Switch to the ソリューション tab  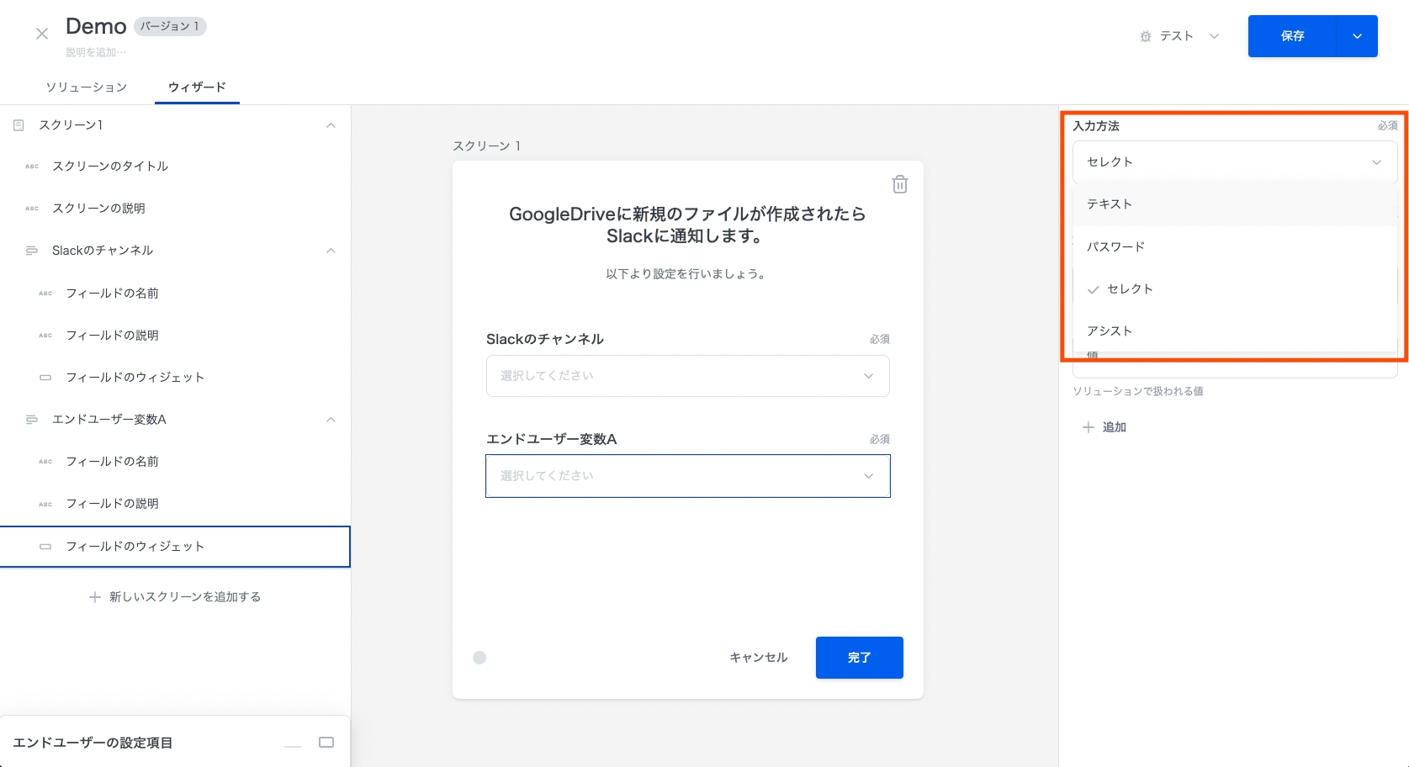[87, 87]
